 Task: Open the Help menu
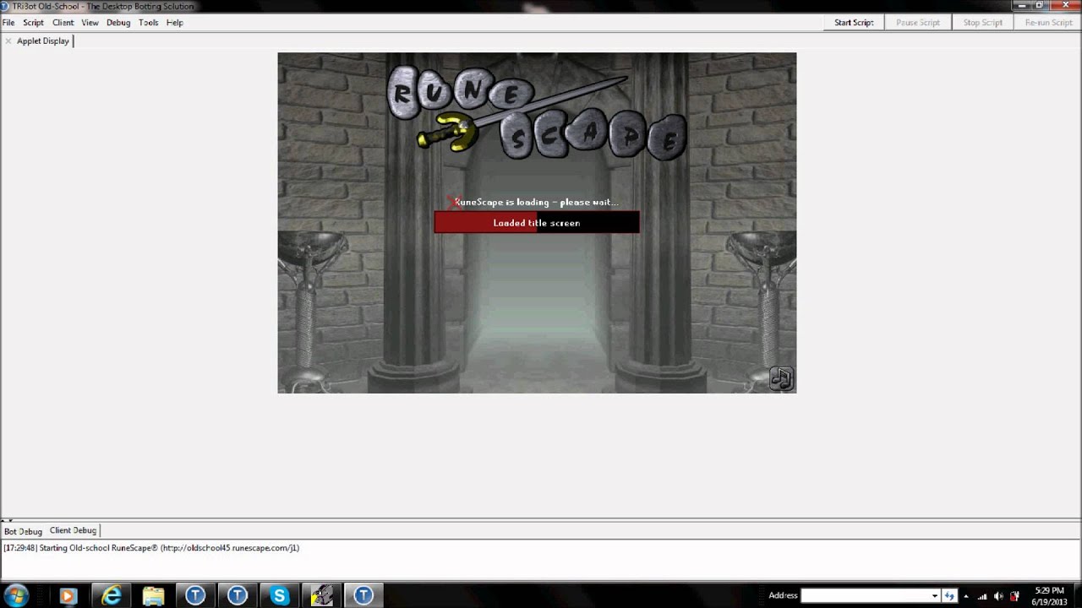click(175, 23)
